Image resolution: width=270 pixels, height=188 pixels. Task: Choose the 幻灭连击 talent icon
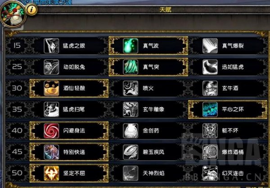(x=210, y=173)
